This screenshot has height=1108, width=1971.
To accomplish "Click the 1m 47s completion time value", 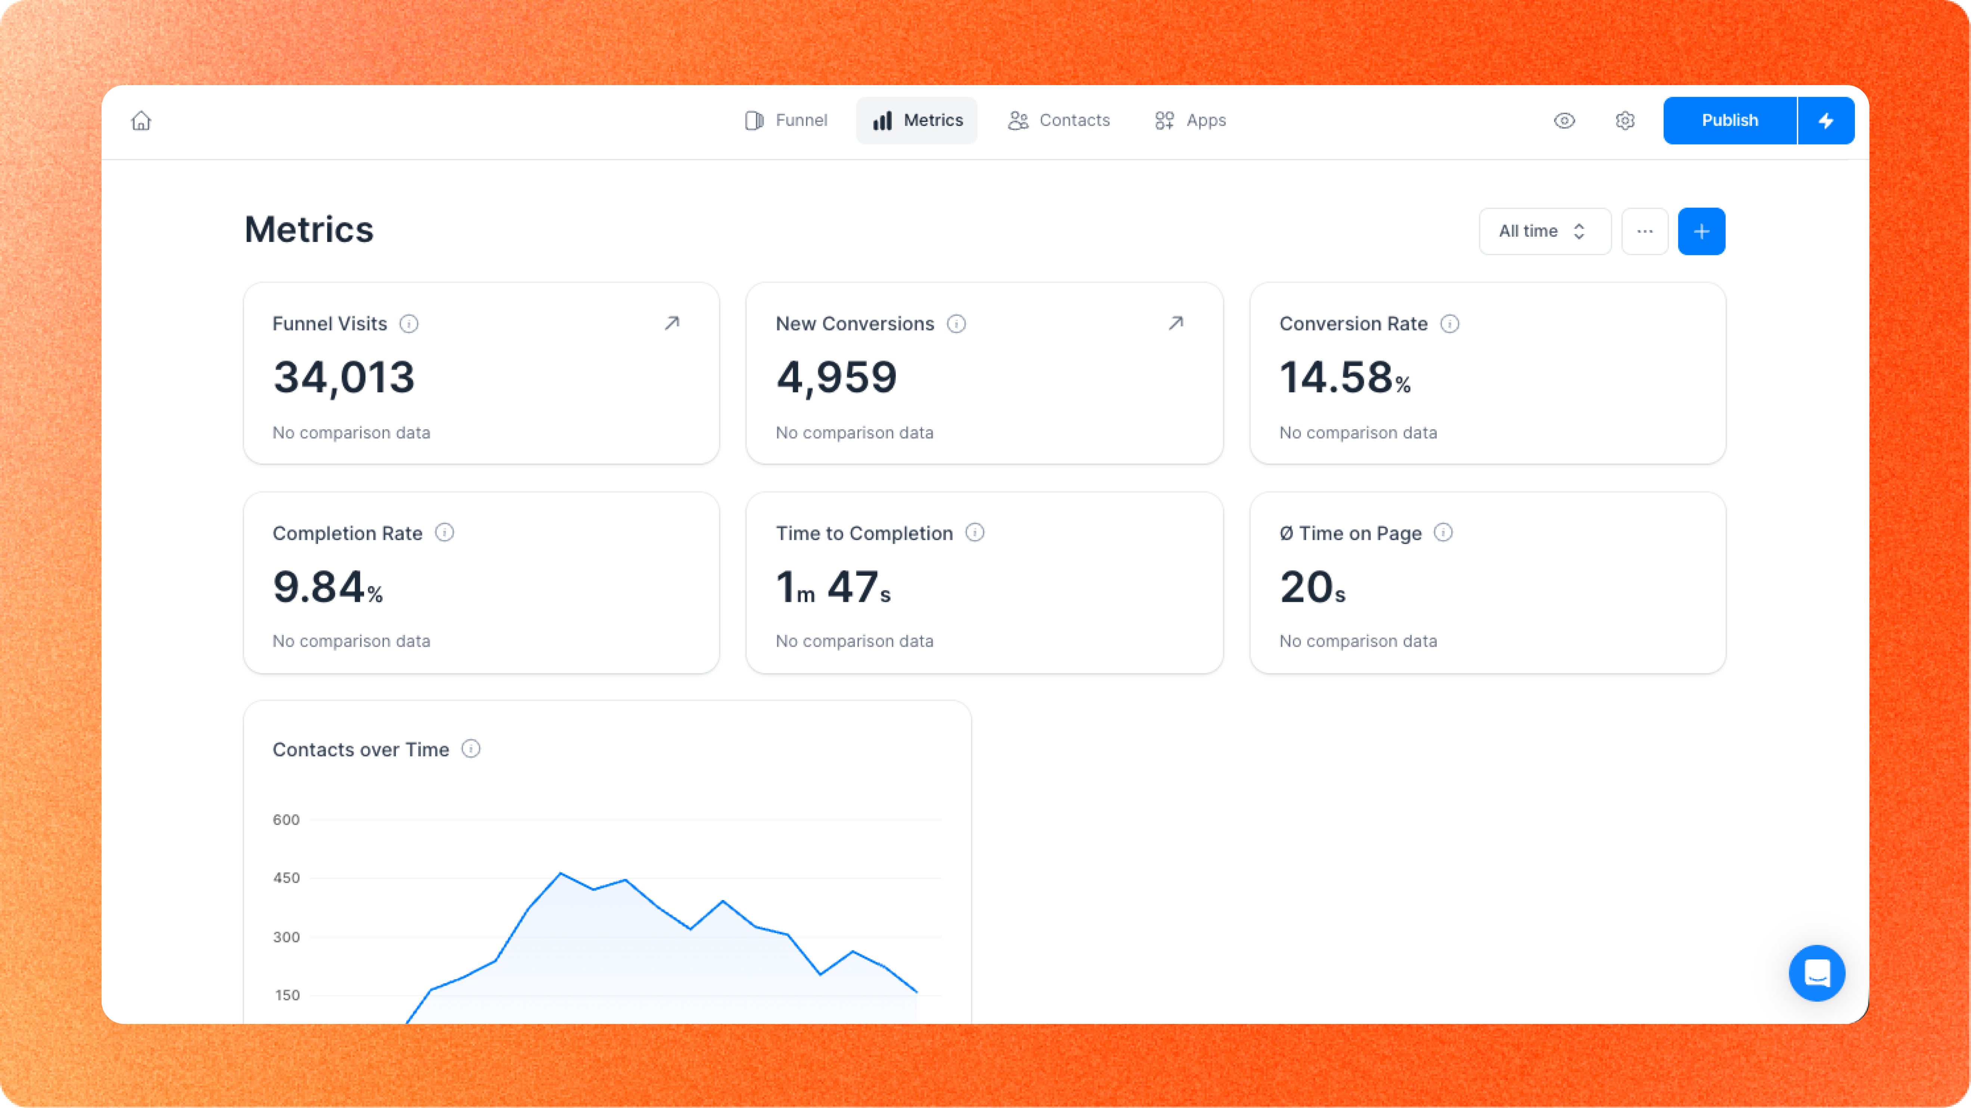I will (x=833, y=587).
